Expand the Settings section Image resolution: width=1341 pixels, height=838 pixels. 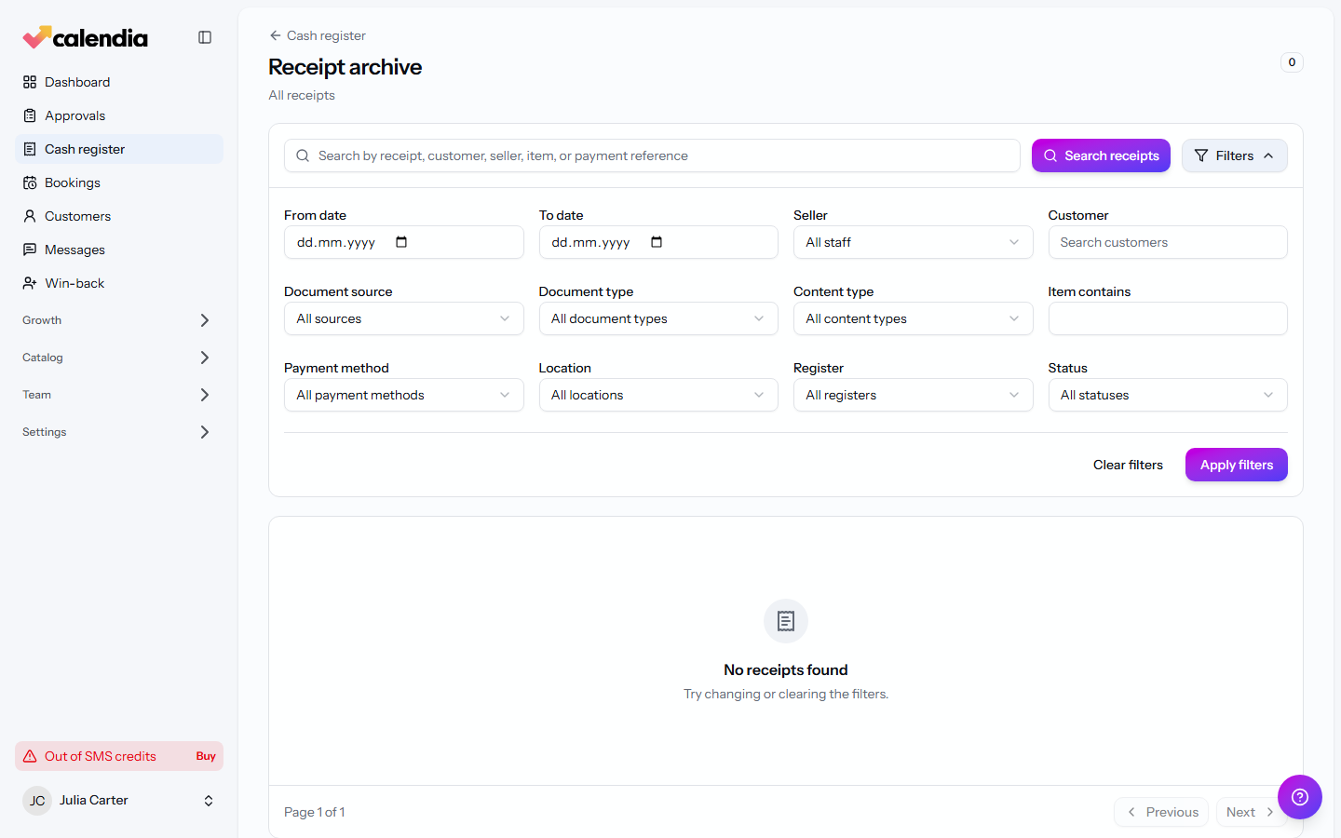(x=119, y=432)
